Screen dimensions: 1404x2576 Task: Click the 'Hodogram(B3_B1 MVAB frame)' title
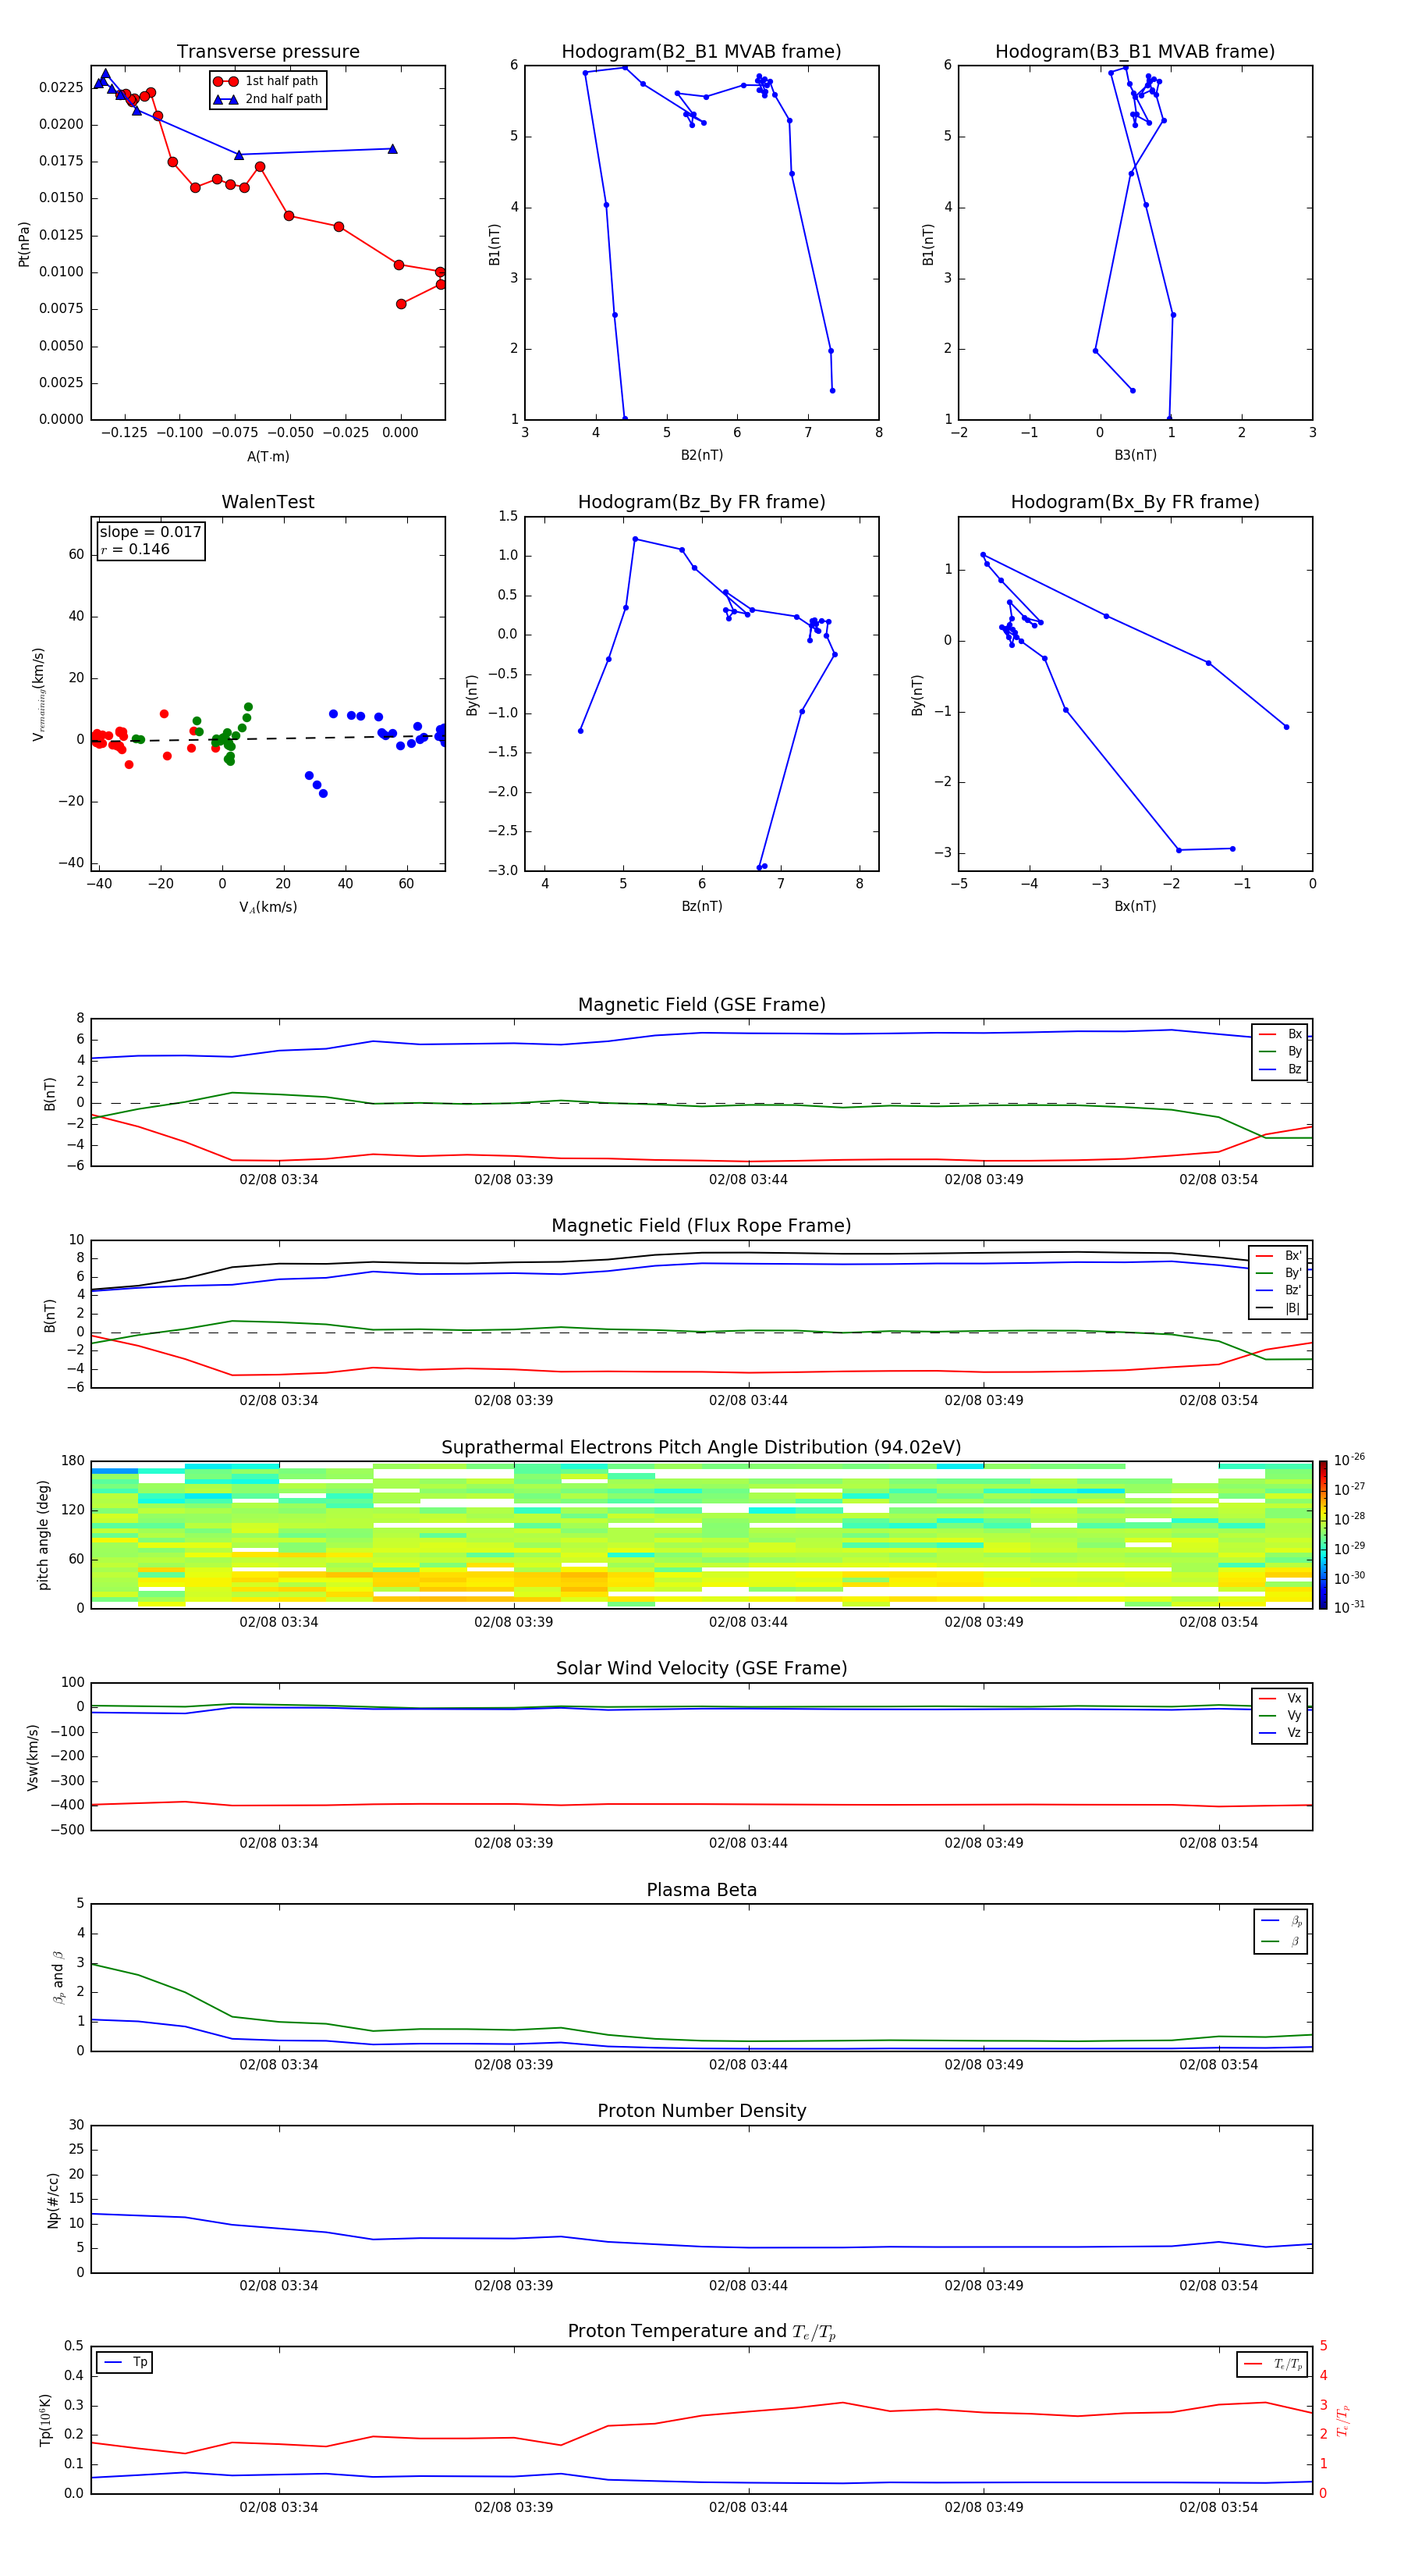[1135, 52]
